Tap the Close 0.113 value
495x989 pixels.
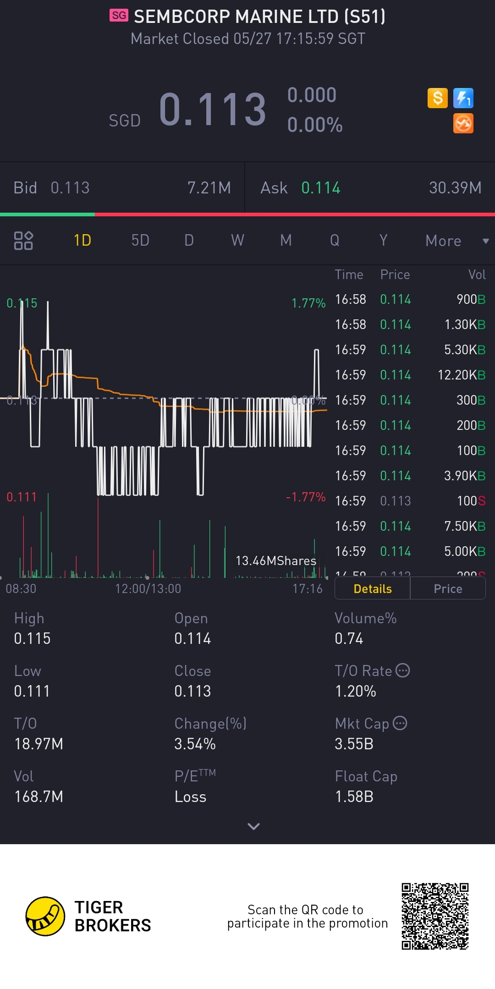pos(192,691)
